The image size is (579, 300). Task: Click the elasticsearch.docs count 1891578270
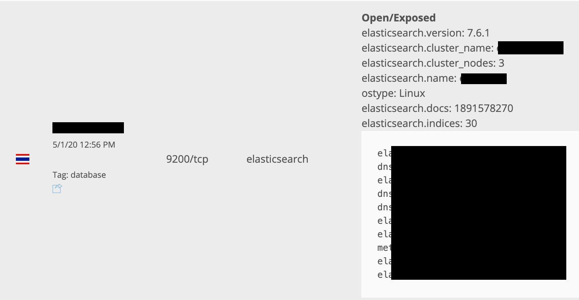pos(484,108)
